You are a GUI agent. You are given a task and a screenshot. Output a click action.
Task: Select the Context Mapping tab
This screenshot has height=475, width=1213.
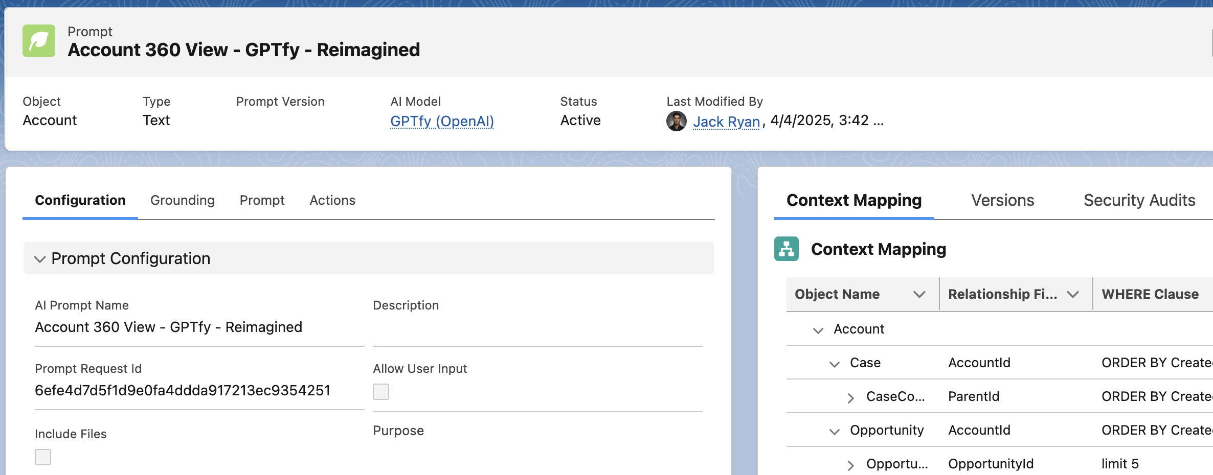[854, 200]
